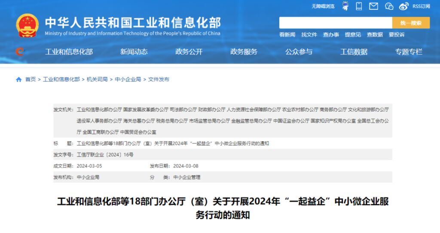Open the WeChat icon in header
The width and height of the screenshot is (440, 233).
click(x=389, y=6)
